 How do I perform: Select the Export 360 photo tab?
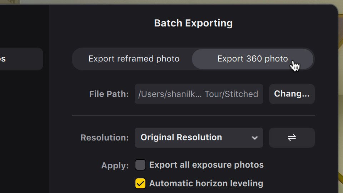253,59
